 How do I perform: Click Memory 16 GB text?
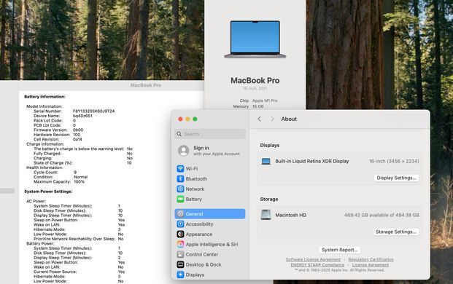point(248,106)
